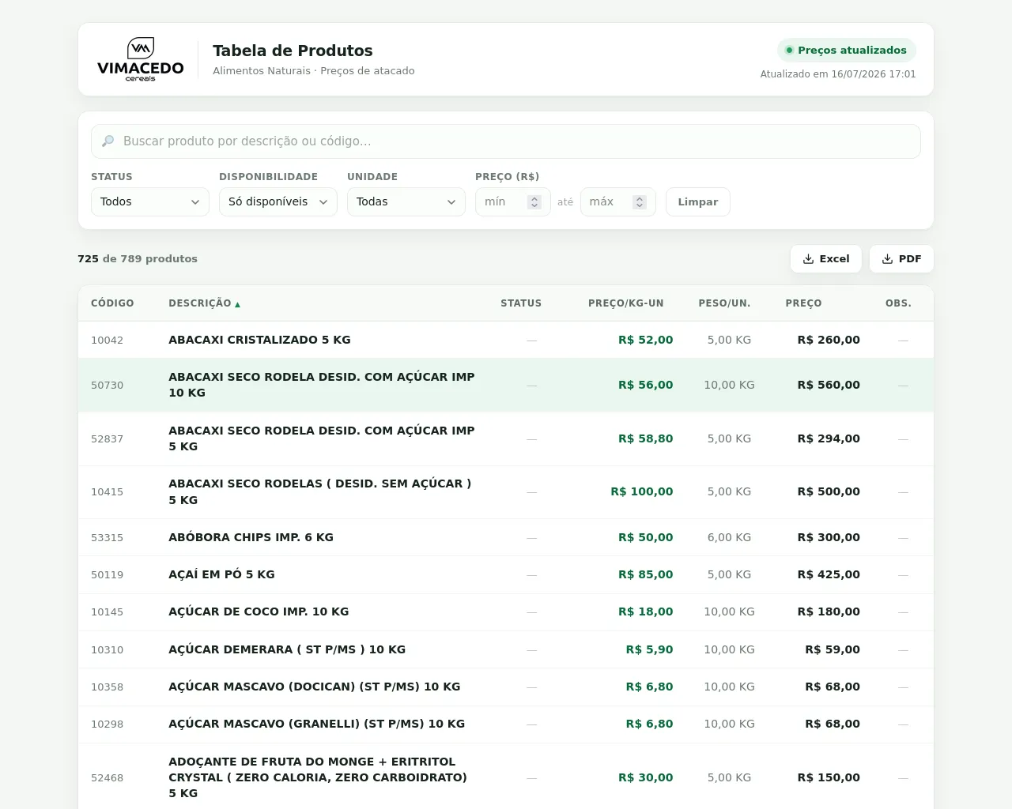Click product code 53315
The image size is (1012, 809).
[107, 538]
